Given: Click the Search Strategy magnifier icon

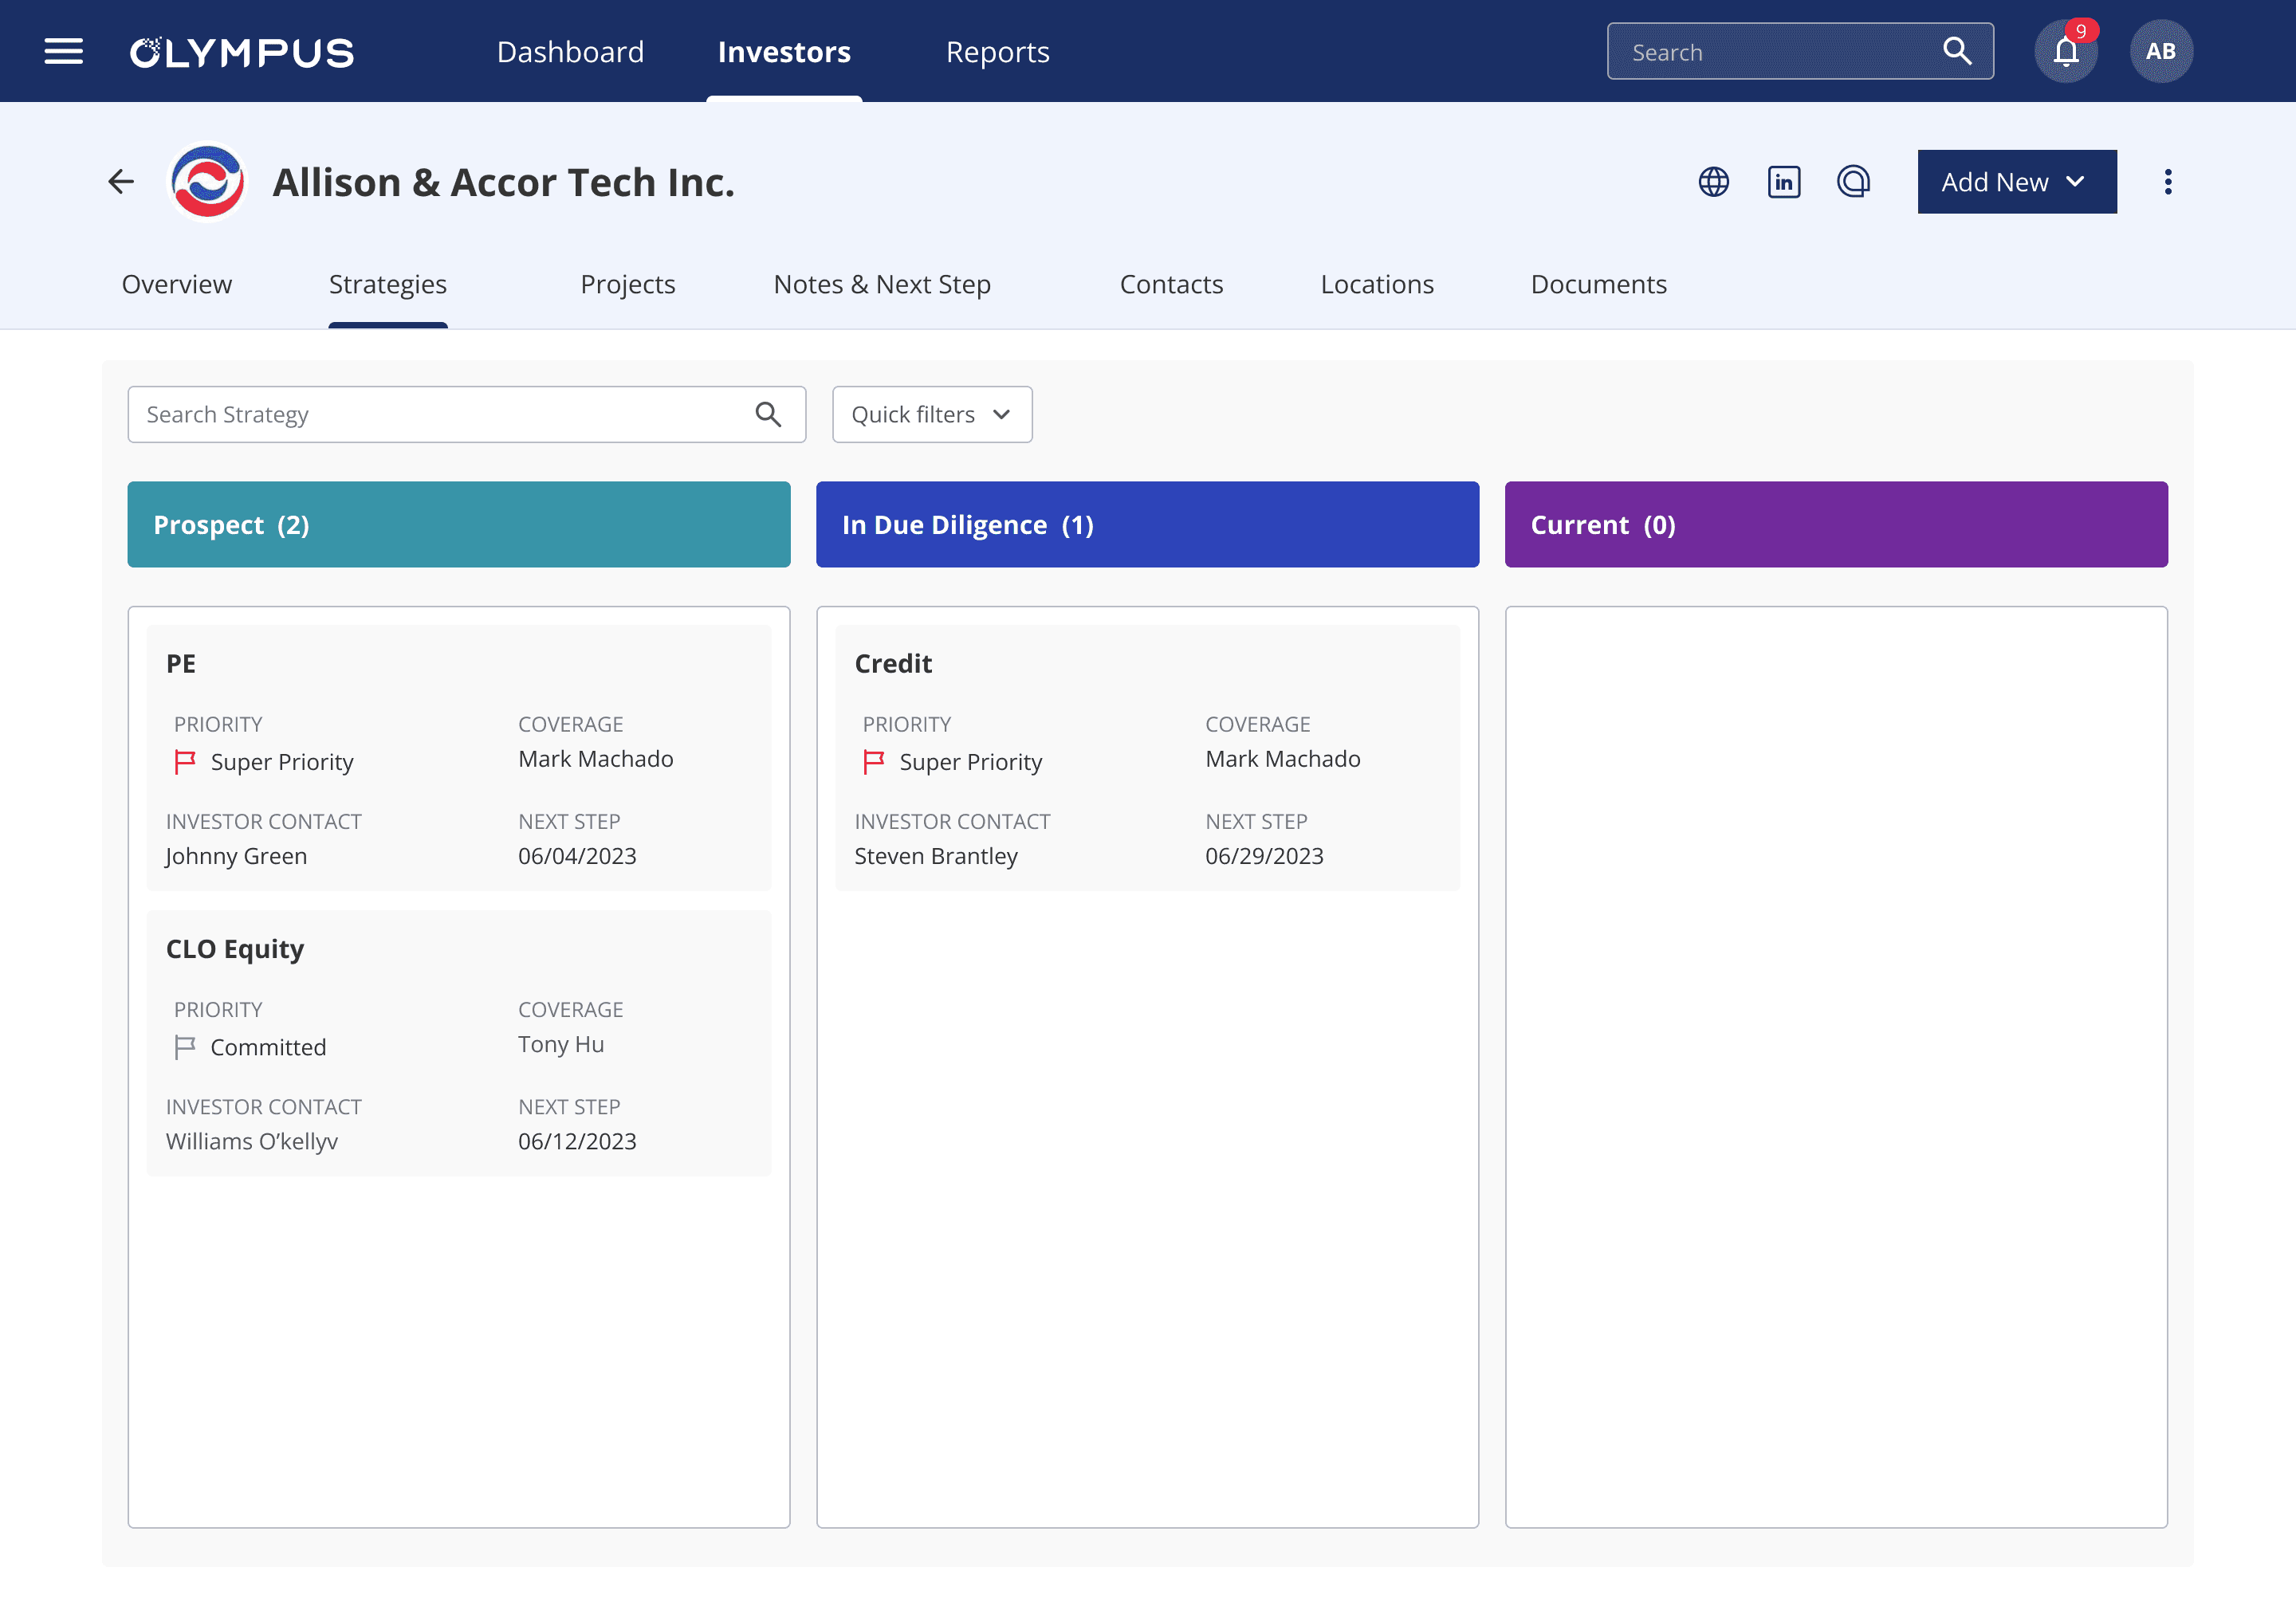Looking at the screenshot, I should 768,414.
